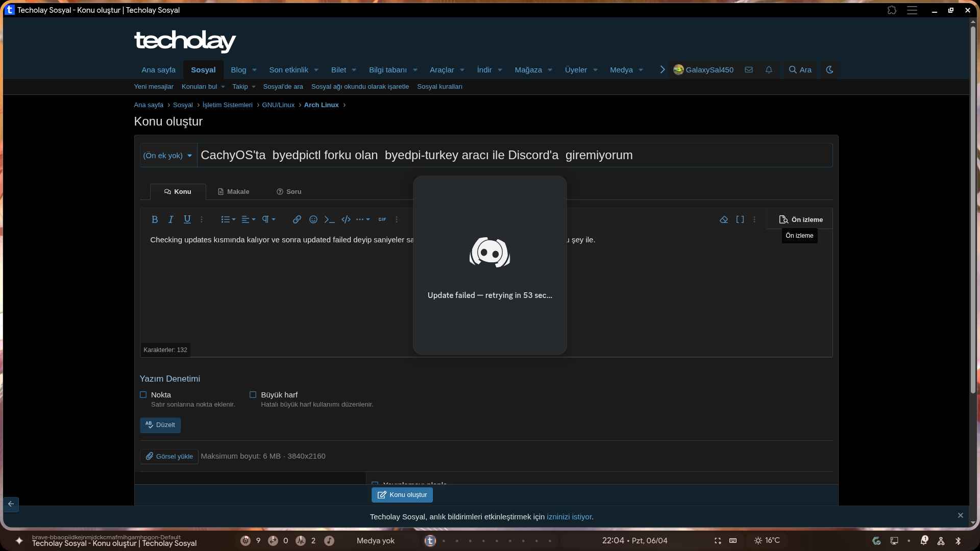Open notifications bell in site header
This screenshot has height=551, width=980.
tap(769, 70)
